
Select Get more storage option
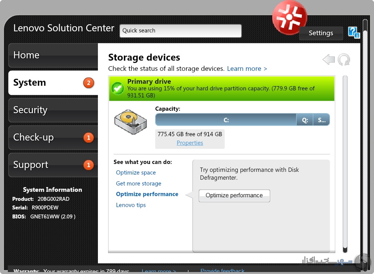139,183
